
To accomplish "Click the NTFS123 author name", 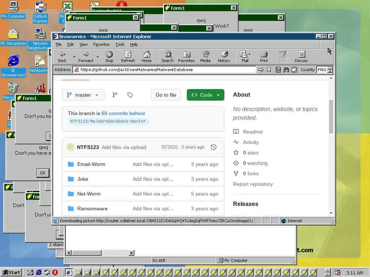I will coord(88,147).
